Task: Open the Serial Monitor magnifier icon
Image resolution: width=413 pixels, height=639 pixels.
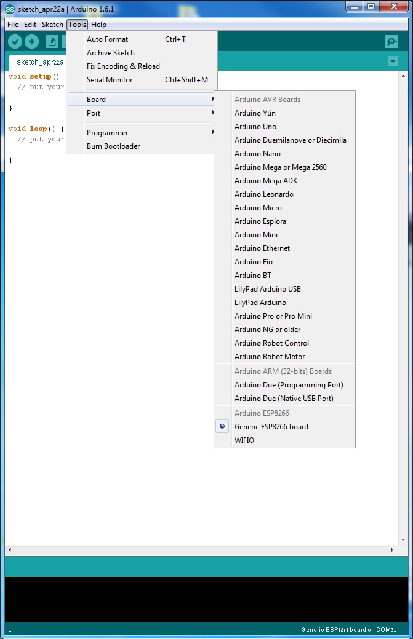Action: point(391,42)
